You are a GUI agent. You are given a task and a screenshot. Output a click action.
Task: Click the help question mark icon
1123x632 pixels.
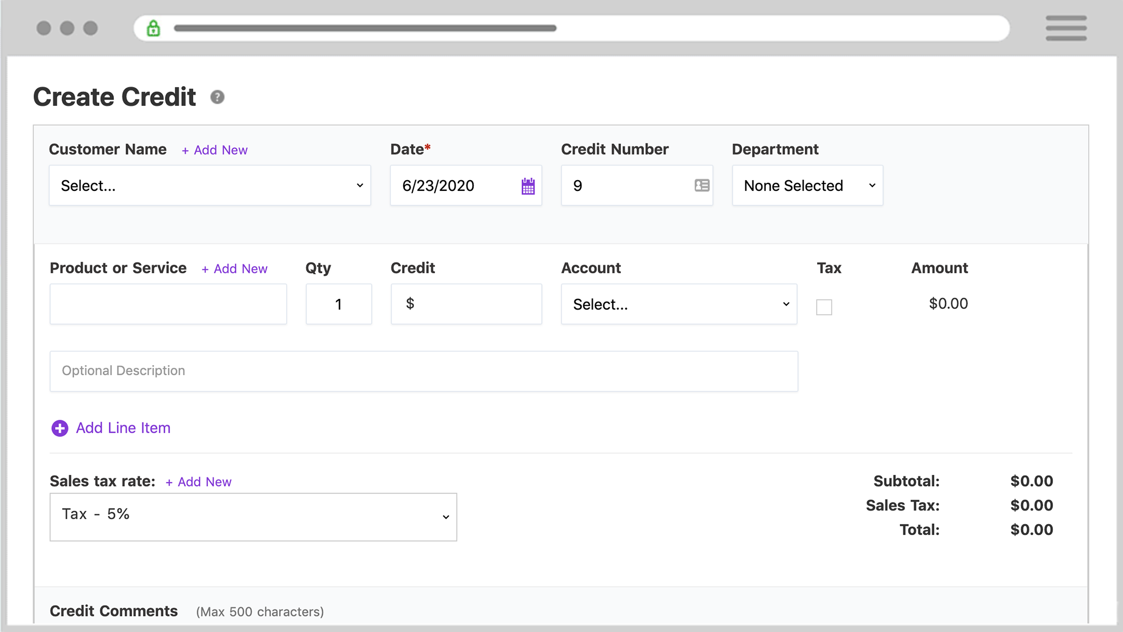(x=218, y=97)
